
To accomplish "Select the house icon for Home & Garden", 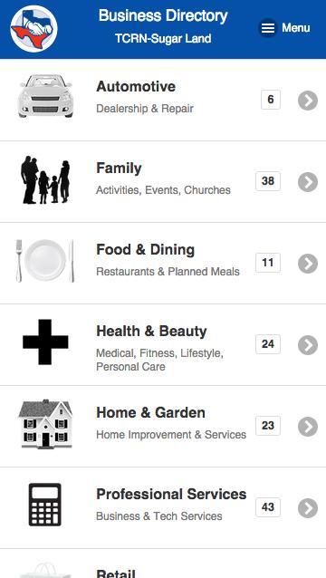I will point(45,424).
